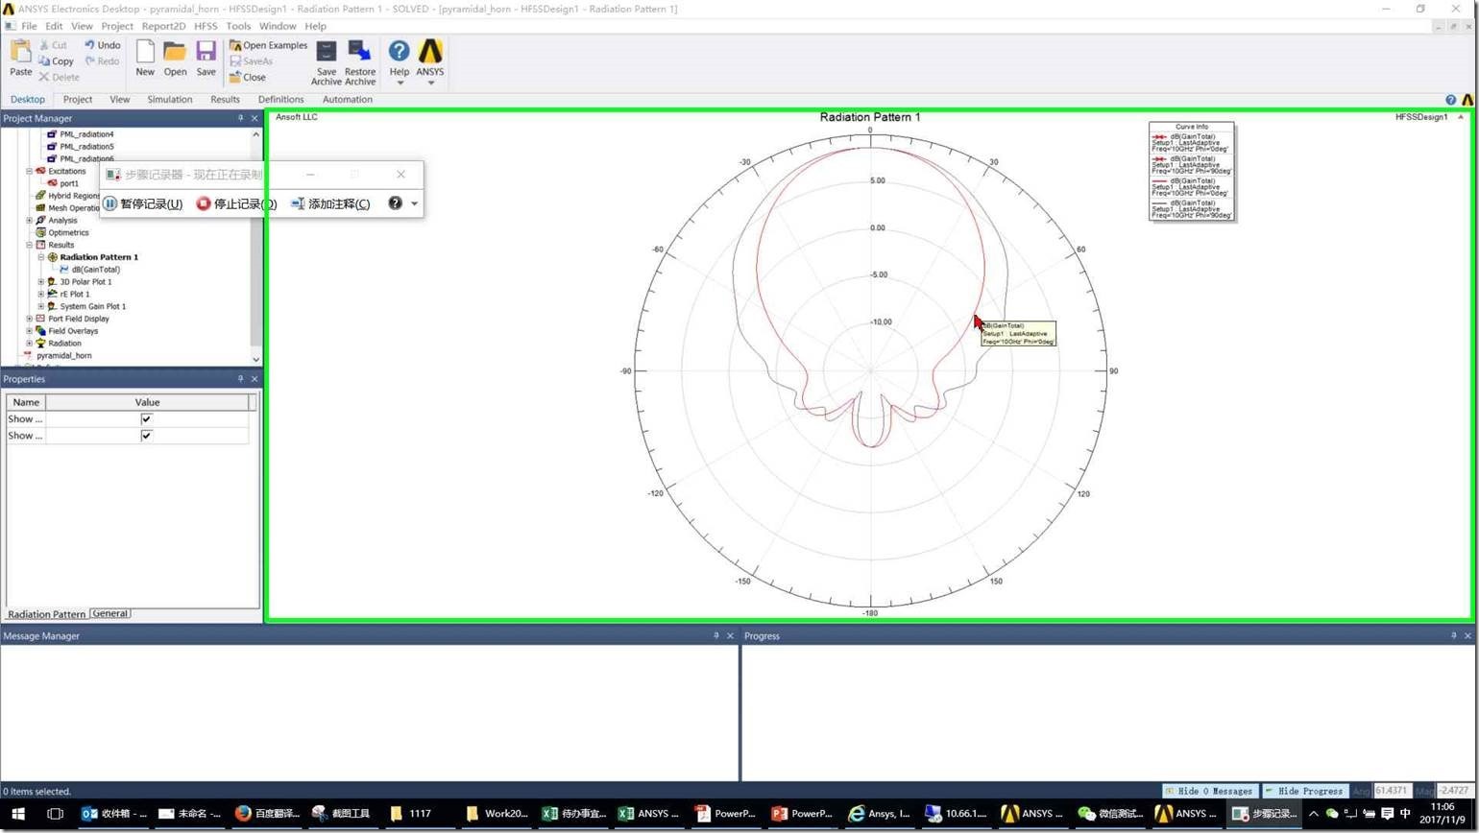The width and height of the screenshot is (1479, 833).
Task: Stop recording in Steps Recorder (停止记录)
Action: tap(237, 203)
